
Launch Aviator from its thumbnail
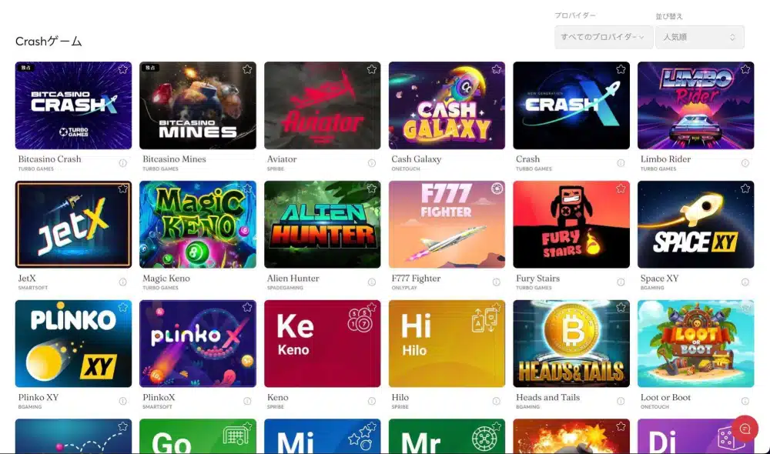point(322,105)
